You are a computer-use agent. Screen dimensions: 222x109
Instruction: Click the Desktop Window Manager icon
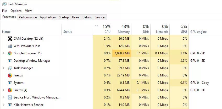(x=10, y=61)
